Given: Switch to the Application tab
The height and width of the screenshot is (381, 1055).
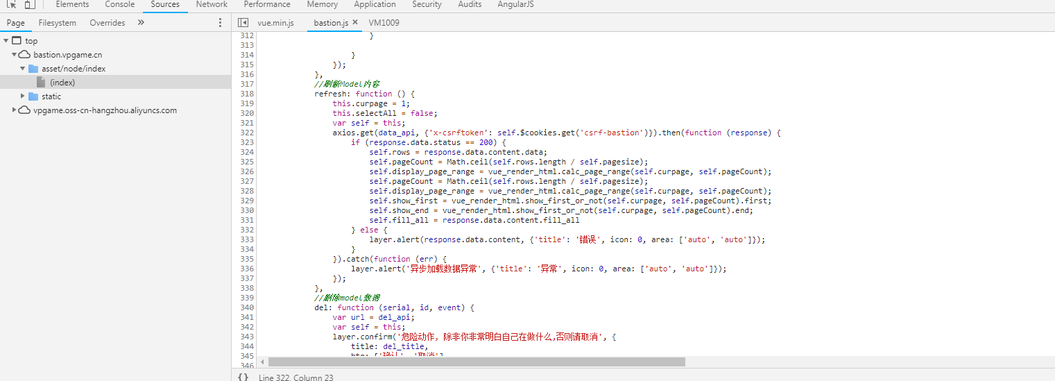Looking at the screenshot, I should (375, 4).
